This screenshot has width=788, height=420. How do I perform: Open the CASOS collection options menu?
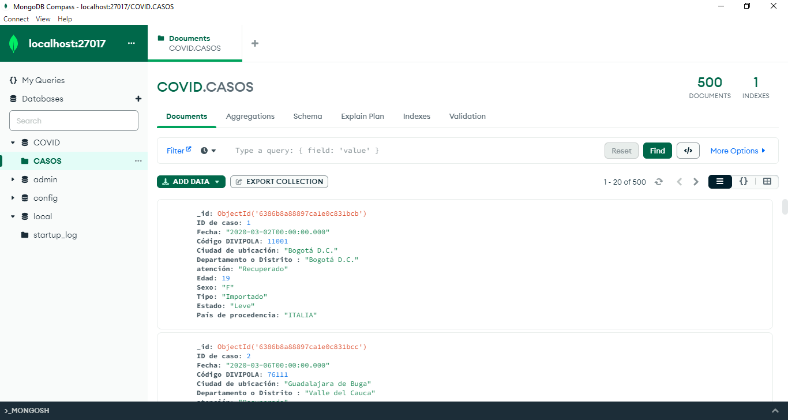point(137,161)
